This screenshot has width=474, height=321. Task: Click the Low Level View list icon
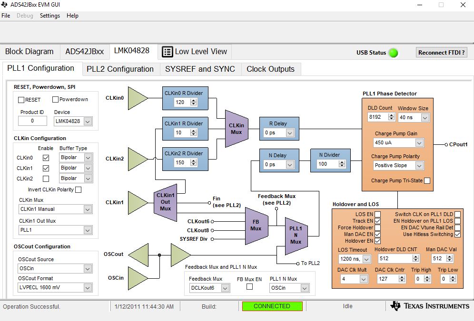[x=167, y=52]
